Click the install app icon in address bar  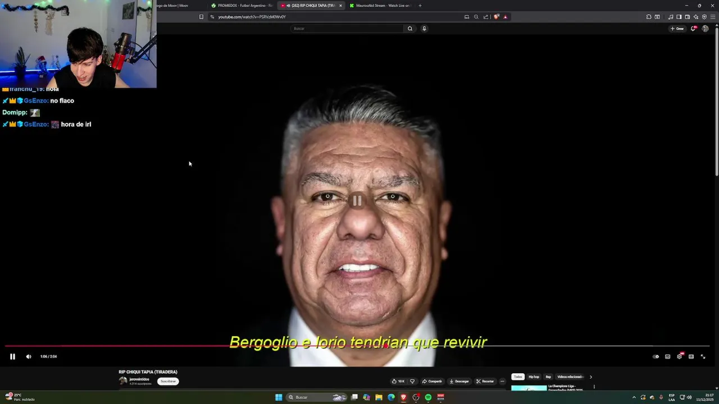(467, 17)
